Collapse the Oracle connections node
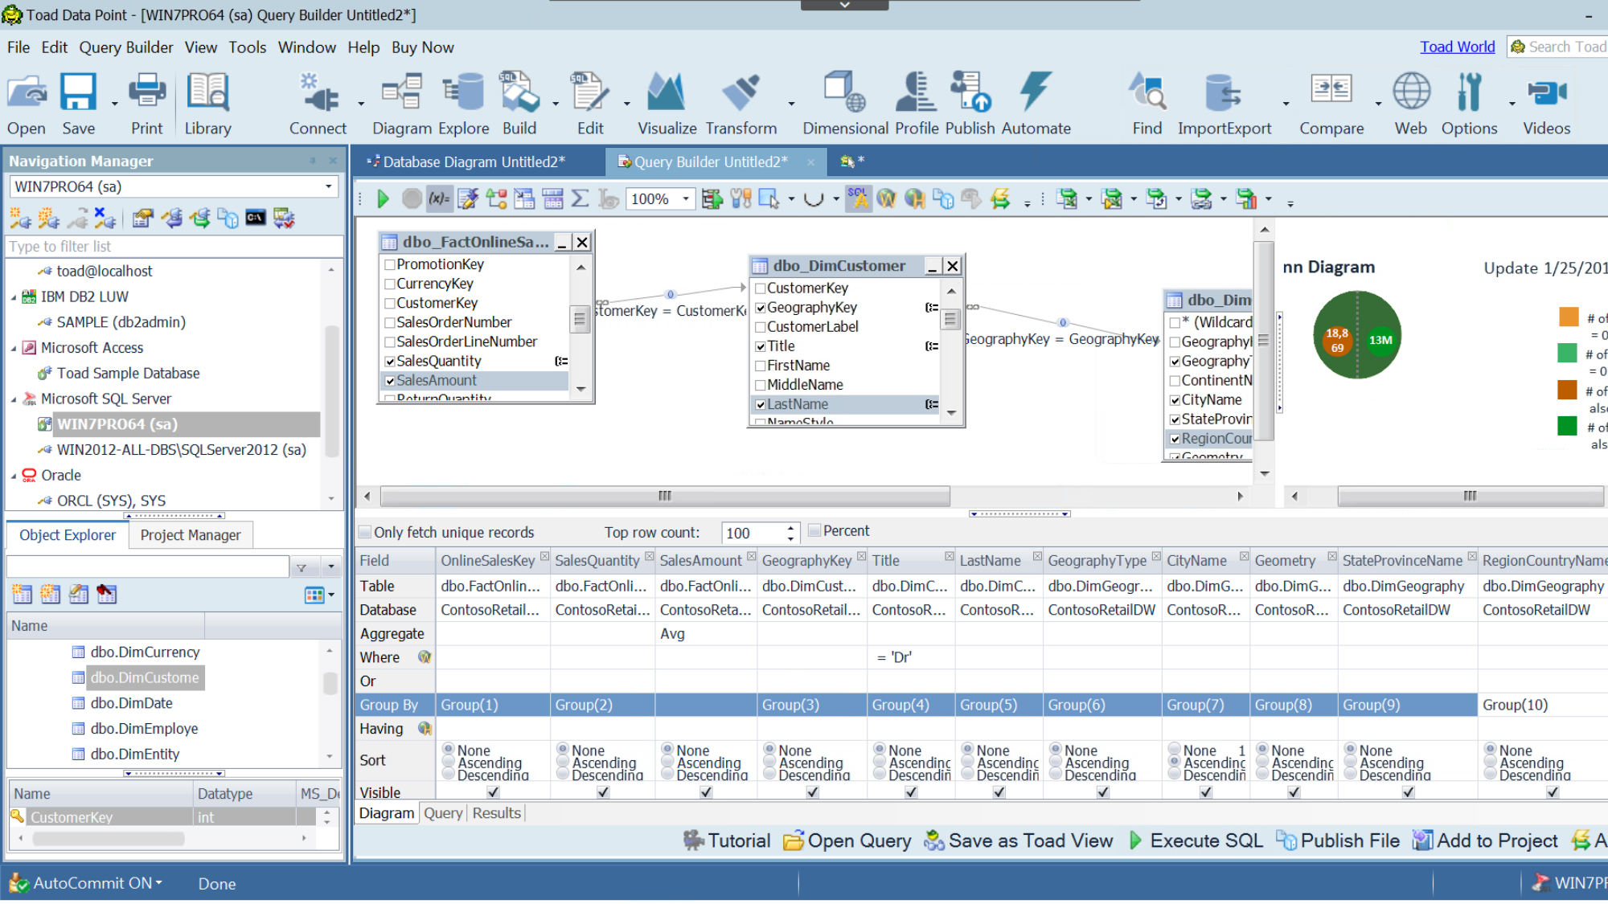 (x=14, y=476)
